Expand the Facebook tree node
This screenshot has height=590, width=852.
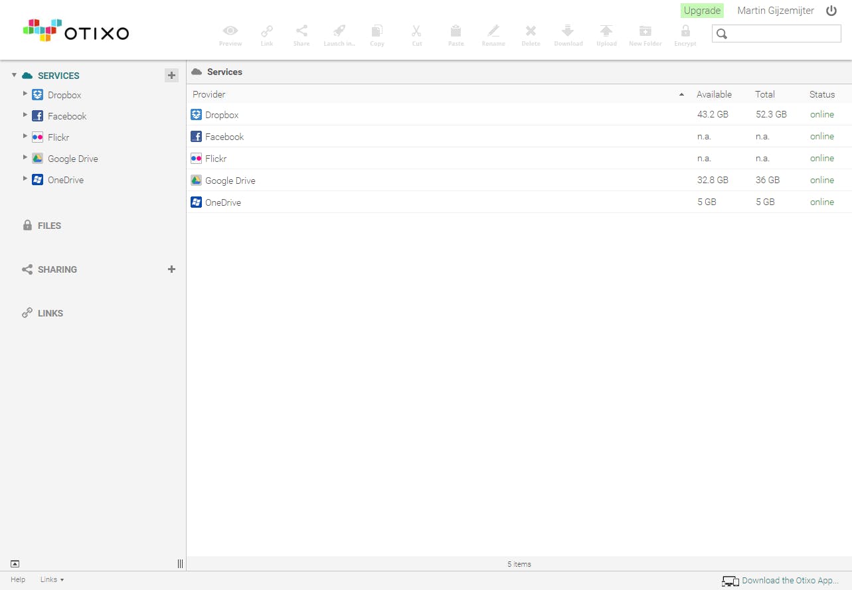(25, 115)
